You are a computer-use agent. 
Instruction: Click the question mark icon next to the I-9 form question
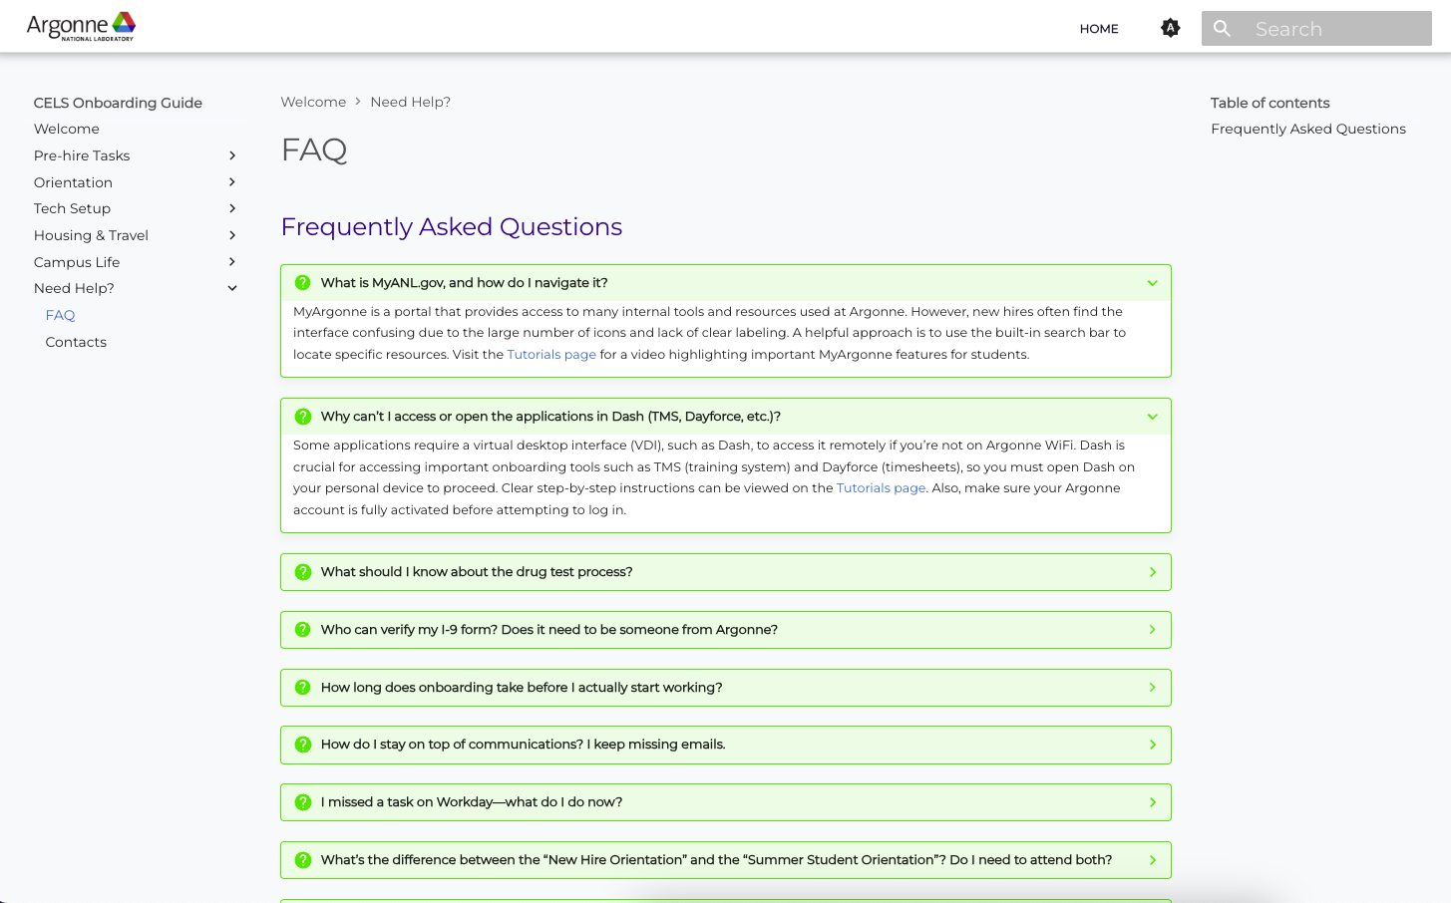302,629
